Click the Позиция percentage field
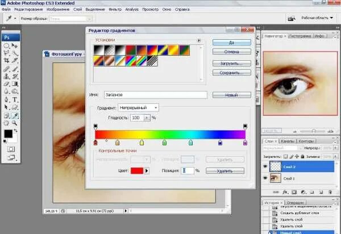 [187, 171]
